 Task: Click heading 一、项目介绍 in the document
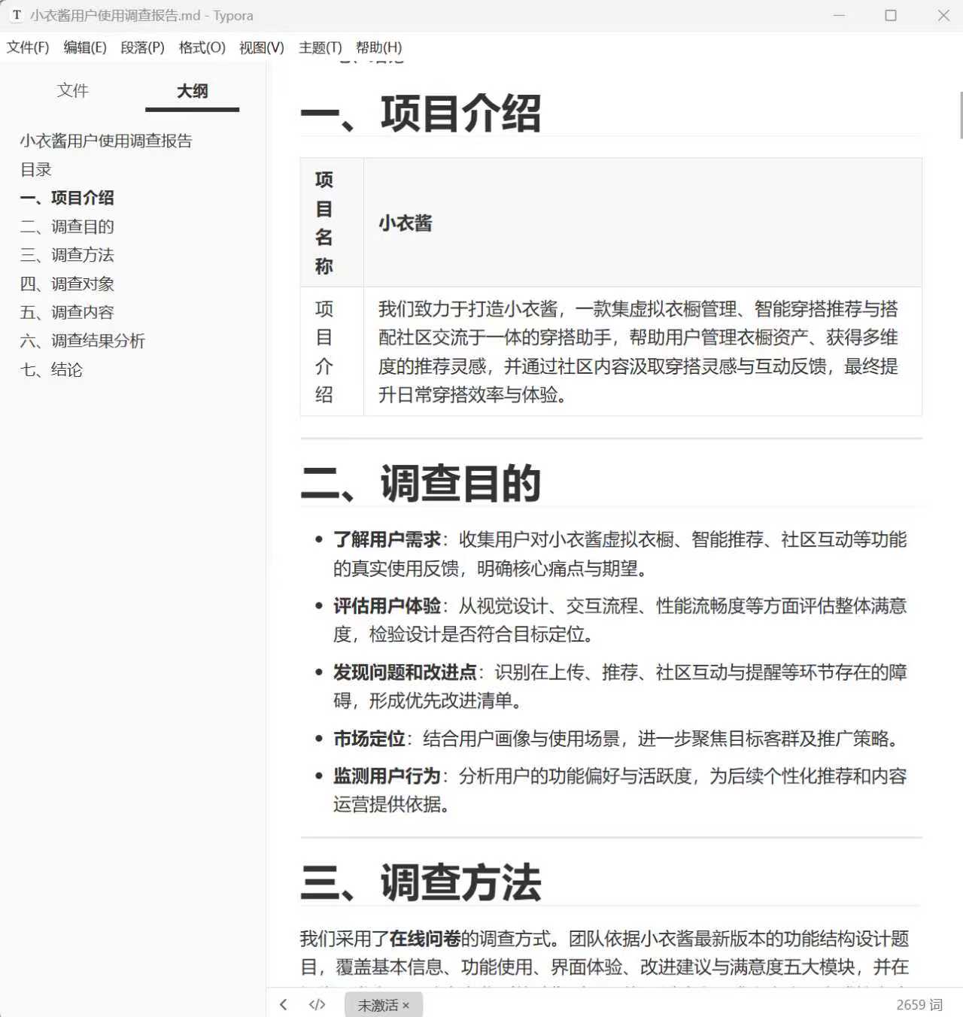[421, 114]
